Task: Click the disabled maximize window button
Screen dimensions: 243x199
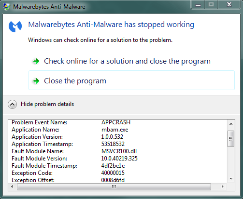Action: (x=211, y=5)
